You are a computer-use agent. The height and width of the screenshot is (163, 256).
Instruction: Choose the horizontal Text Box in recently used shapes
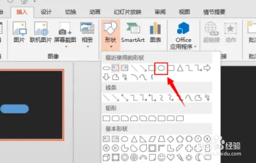(x=115, y=68)
